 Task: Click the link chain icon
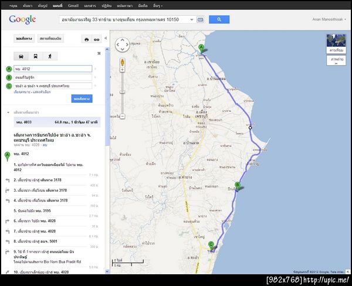97,39
